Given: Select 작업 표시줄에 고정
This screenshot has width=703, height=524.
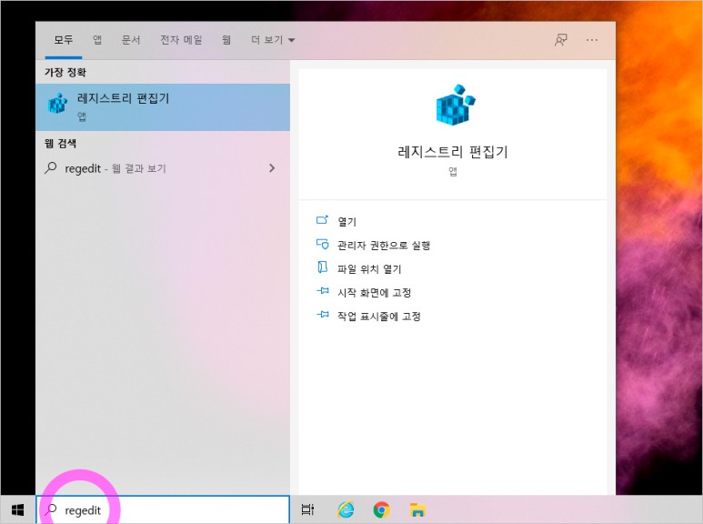Looking at the screenshot, I should pyautogui.click(x=379, y=317).
